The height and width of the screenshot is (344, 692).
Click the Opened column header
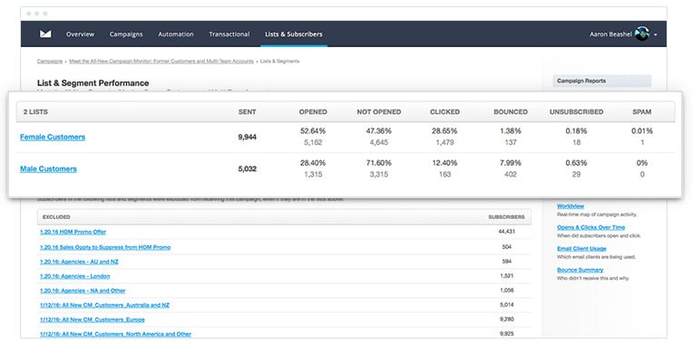pyautogui.click(x=313, y=112)
